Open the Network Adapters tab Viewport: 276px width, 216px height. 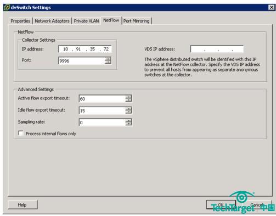(52, 21)
